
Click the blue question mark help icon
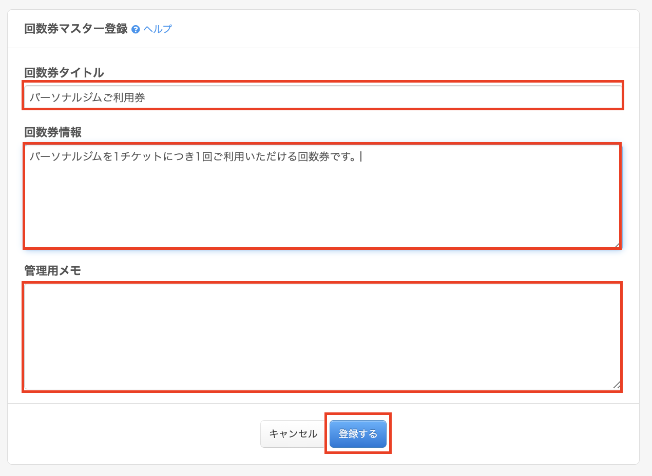tap(136, 29)
